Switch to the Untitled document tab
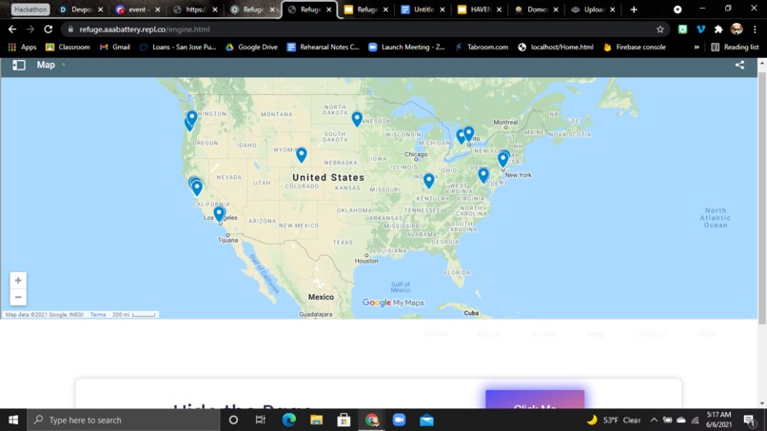The image size is (767, 431). point(423,10)
